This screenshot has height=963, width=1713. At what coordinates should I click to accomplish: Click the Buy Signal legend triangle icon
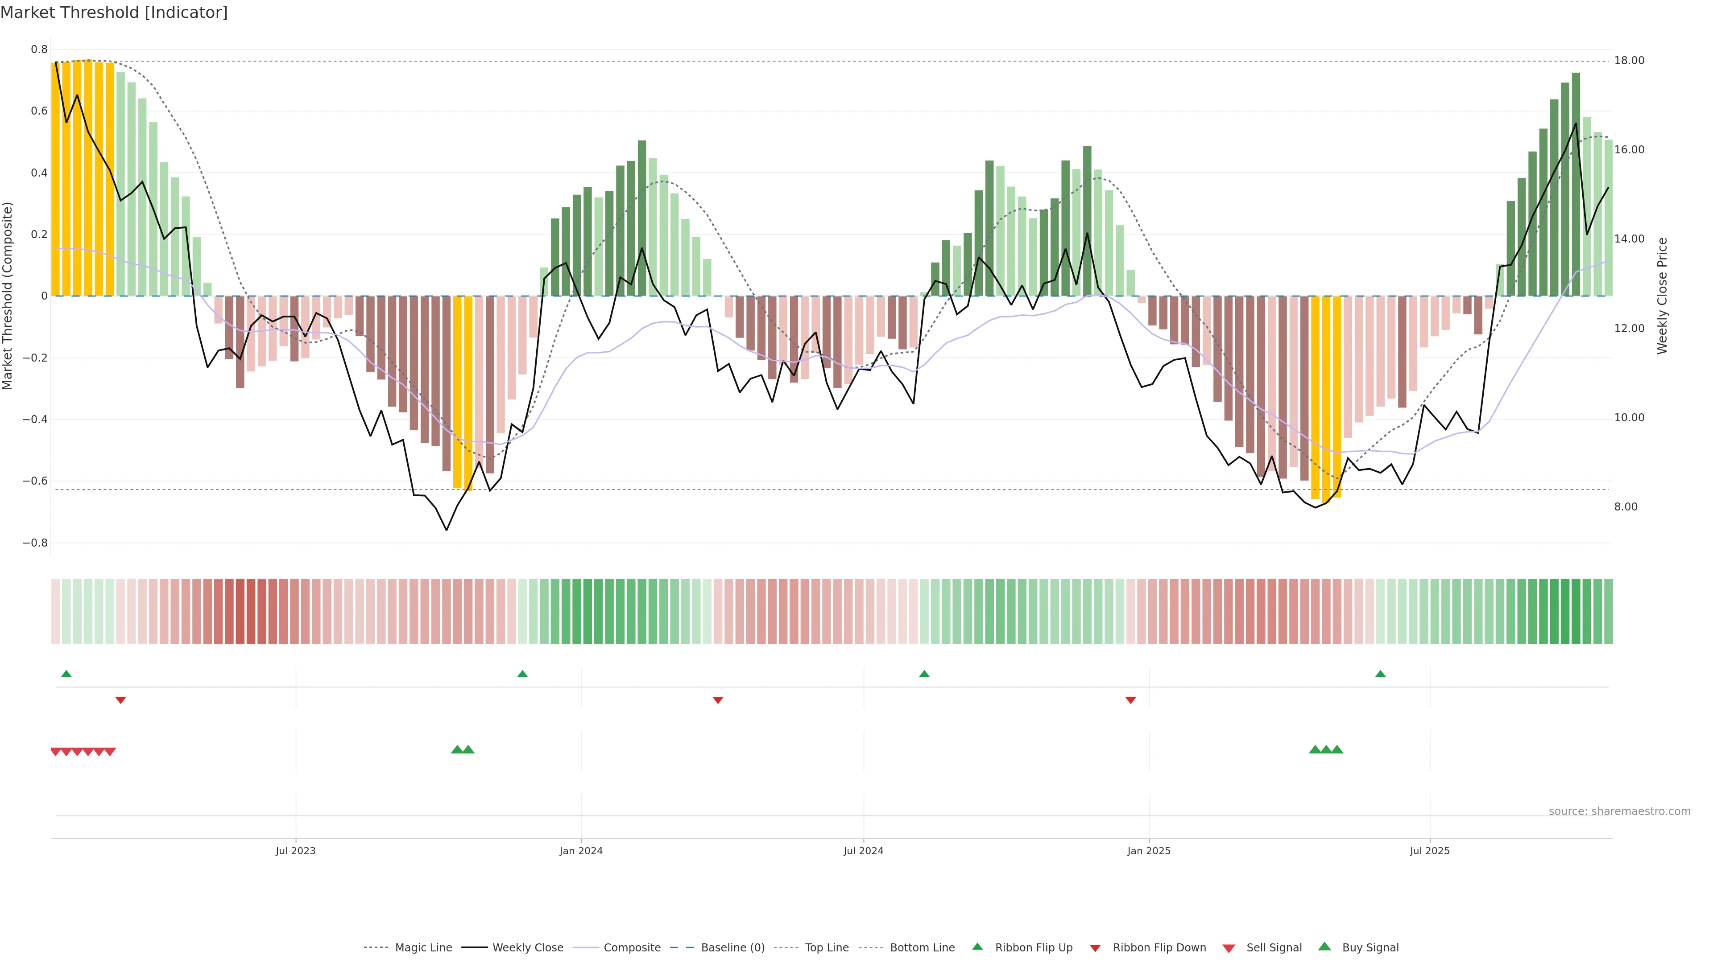coord(1324,947)
